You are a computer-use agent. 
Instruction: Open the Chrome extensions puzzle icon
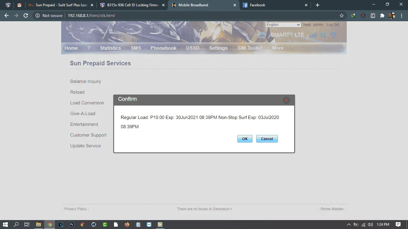point(382,16)
